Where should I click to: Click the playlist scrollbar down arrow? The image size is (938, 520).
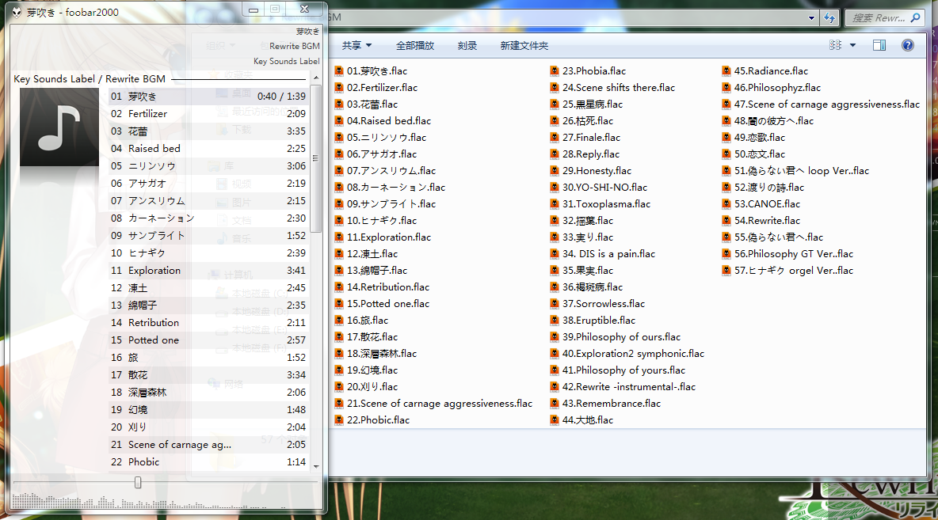click(x=316, y=467)
